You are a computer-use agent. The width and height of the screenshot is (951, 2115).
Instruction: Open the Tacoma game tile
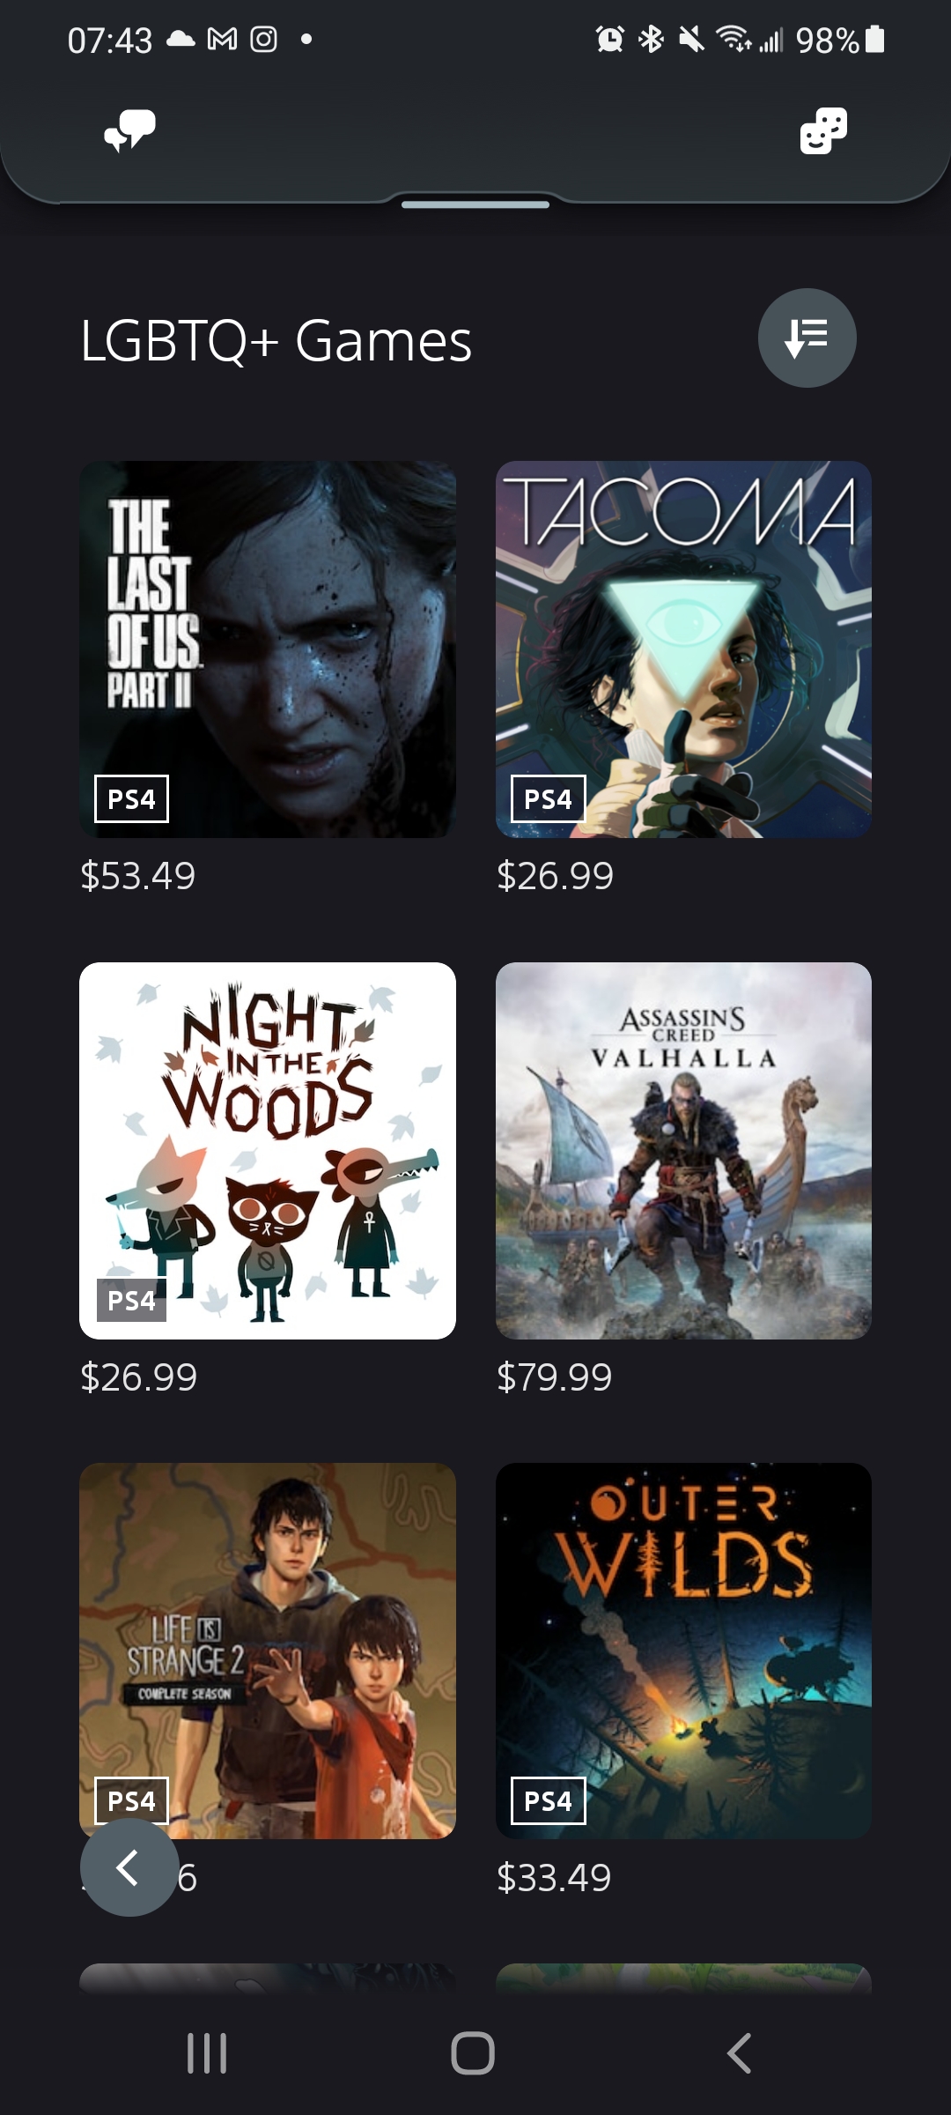coord(683,649)
